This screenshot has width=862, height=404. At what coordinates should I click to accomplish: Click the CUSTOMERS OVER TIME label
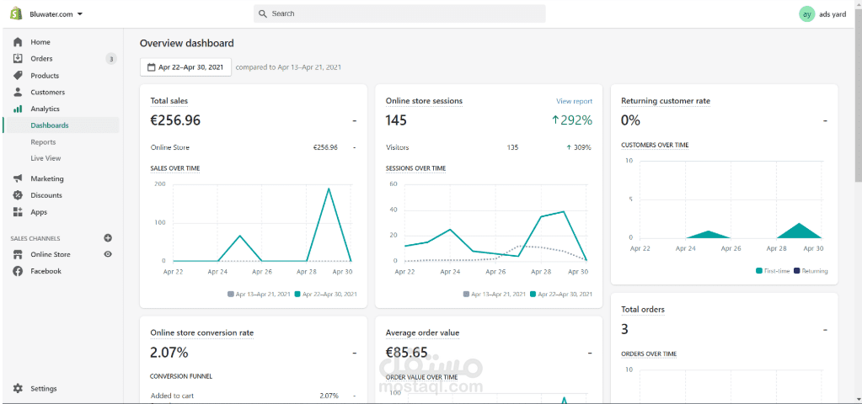coord(655,145)
